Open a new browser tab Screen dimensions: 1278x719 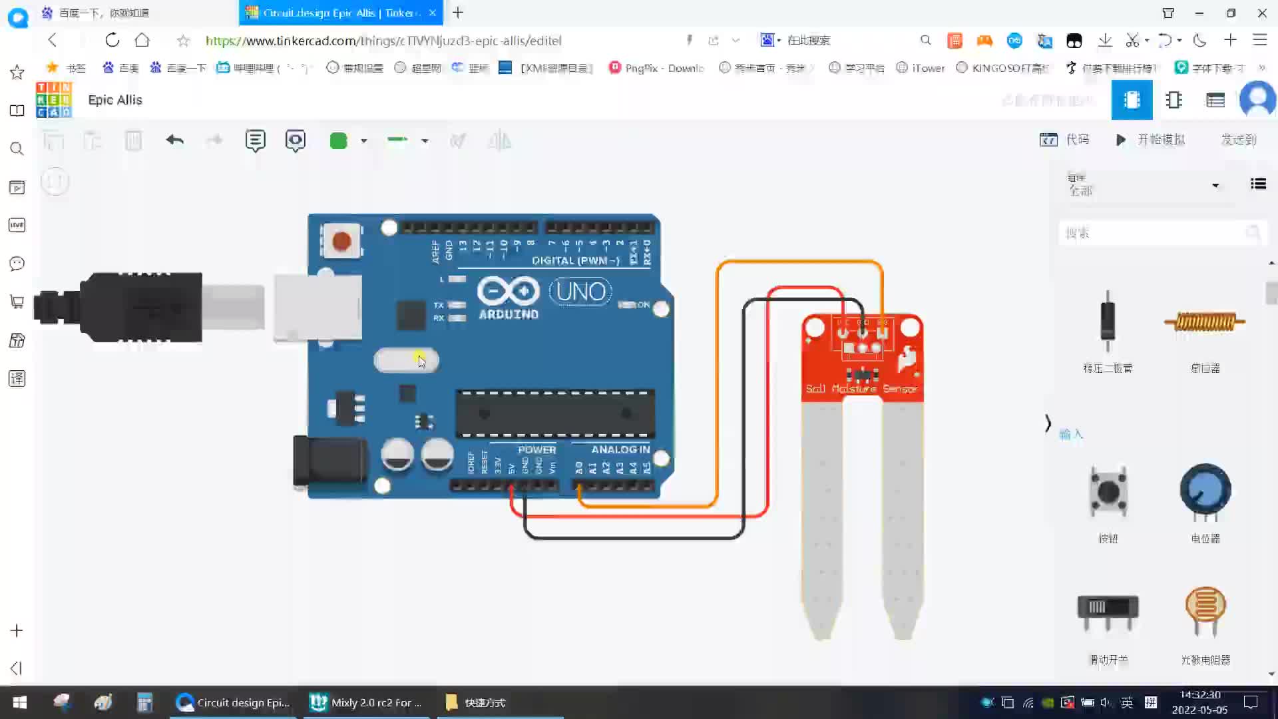click(x=458, y=13)
